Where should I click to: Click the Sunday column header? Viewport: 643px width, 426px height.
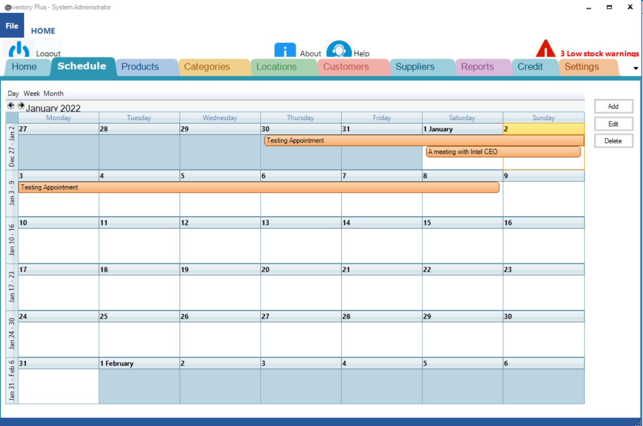[x=544, y=118]
